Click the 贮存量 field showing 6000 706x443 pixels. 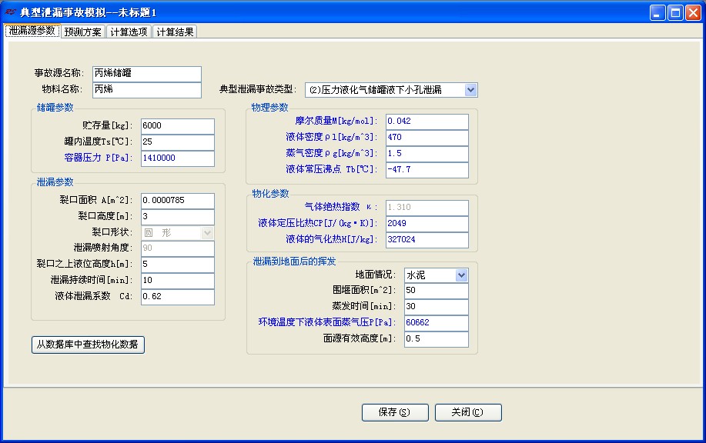178,126
